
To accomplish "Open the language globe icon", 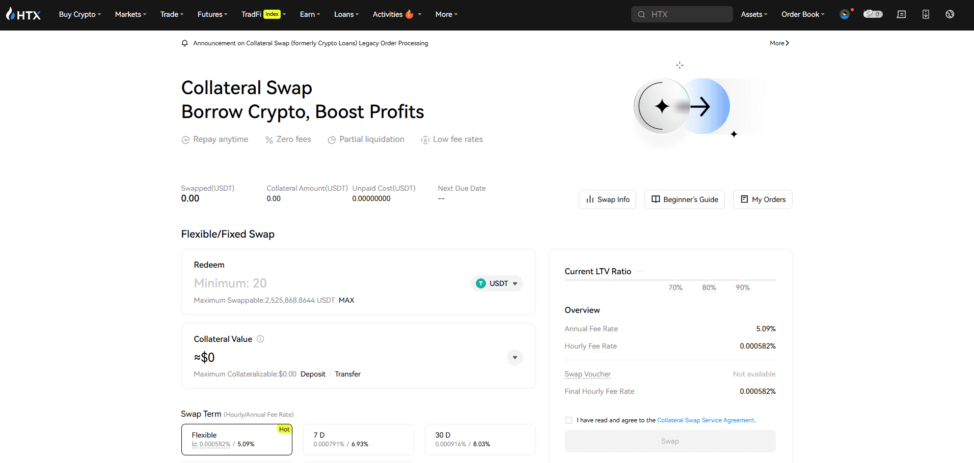I will click(950, 14).
